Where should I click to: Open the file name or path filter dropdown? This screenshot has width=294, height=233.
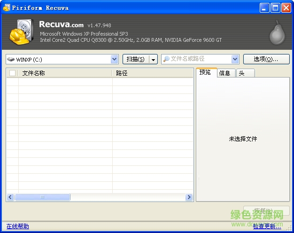point(235,59)
